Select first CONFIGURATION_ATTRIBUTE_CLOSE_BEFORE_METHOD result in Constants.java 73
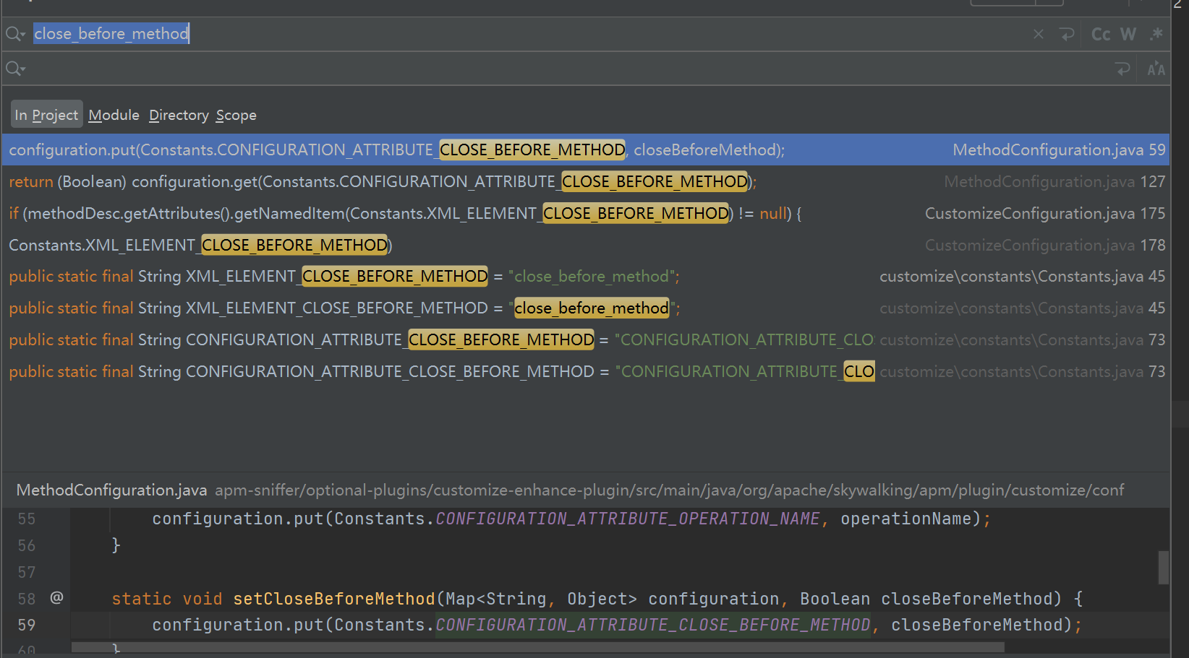Image resolution: width=1189 pixels, height=658 pixels. point(585,339)
